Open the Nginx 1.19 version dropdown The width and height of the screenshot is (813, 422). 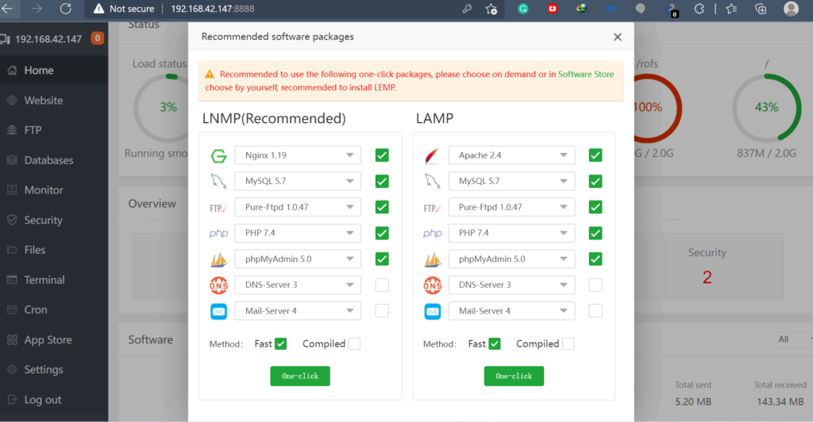click(x=298, y=155)
